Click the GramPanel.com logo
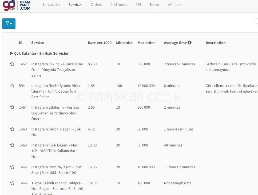 point(17,5)
